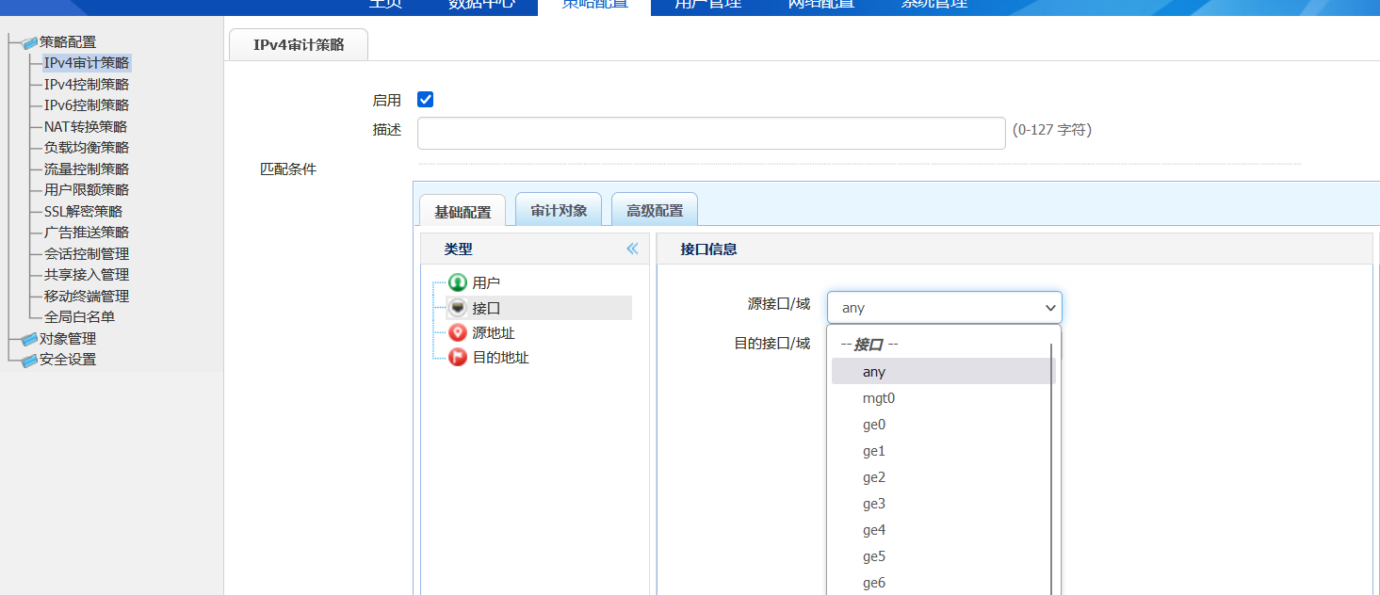The height and width of the screenshot is (595, 1380).
Task: Collapse the 类型 panel with double-chevron
Action: (x=632, y=249)
